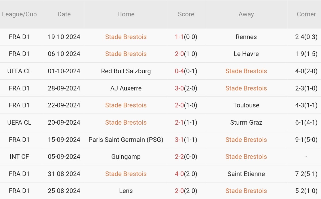Click the Saint Etienne team name
Screen dimensions: 321x199
coord(246,174)
